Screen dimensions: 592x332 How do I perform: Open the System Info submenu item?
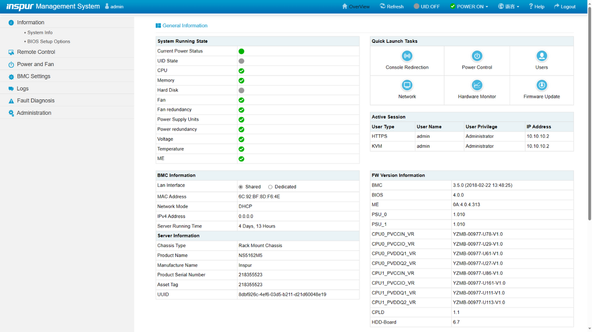[x=39, y=33]
